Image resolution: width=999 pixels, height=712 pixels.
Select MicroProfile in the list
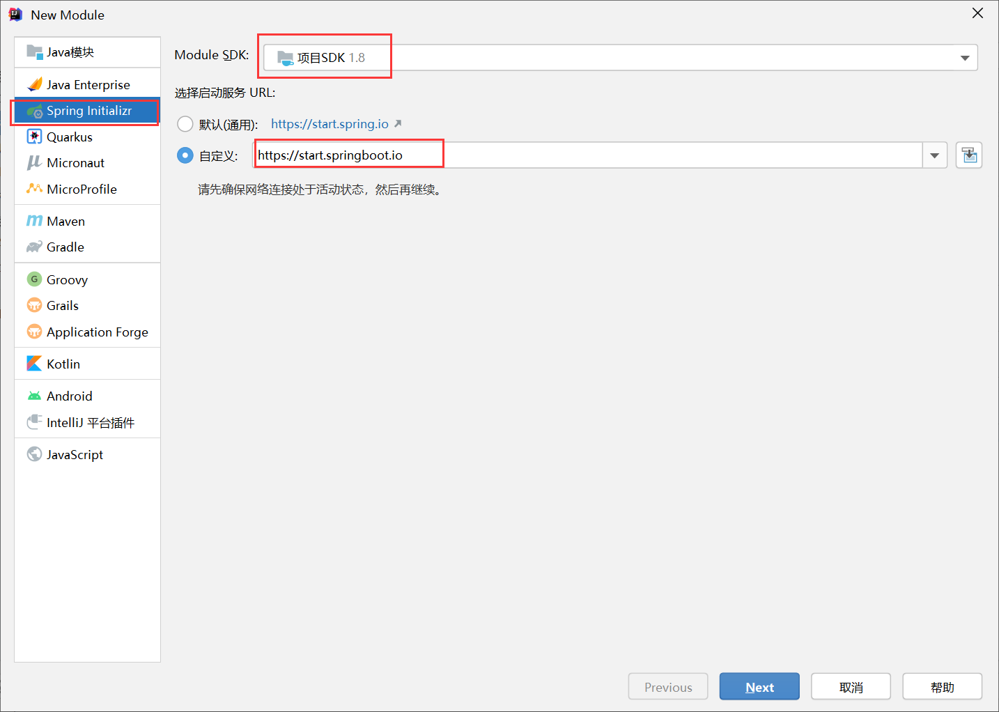[87, 189]
